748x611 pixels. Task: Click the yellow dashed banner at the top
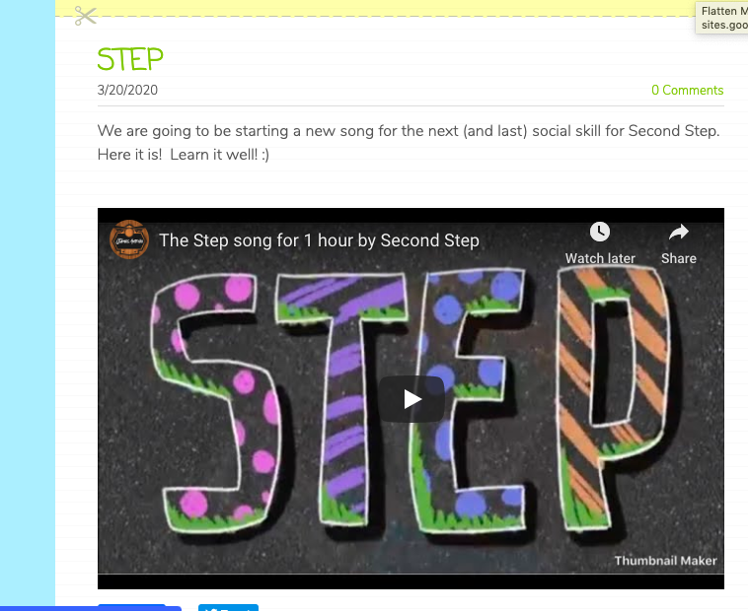coord(374,8)
